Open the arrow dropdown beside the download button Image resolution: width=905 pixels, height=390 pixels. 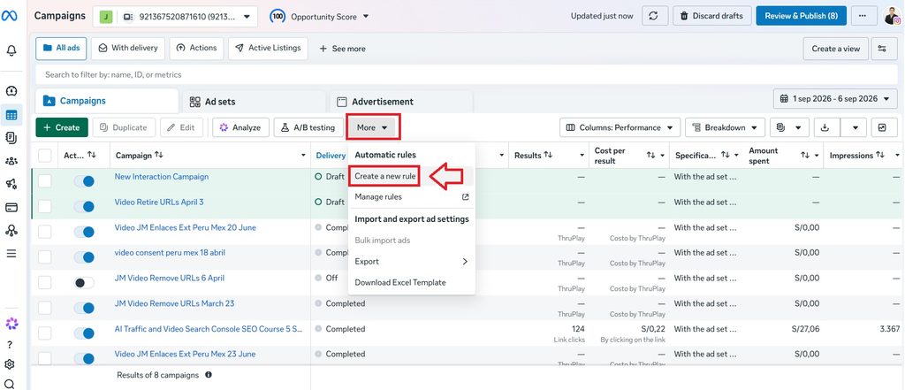point(856,127)
